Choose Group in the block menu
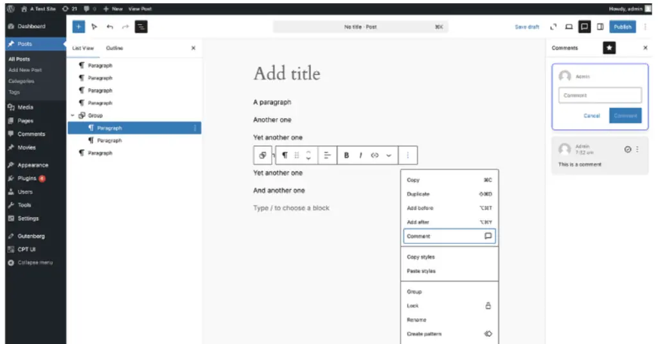 (x=449, y=292)
